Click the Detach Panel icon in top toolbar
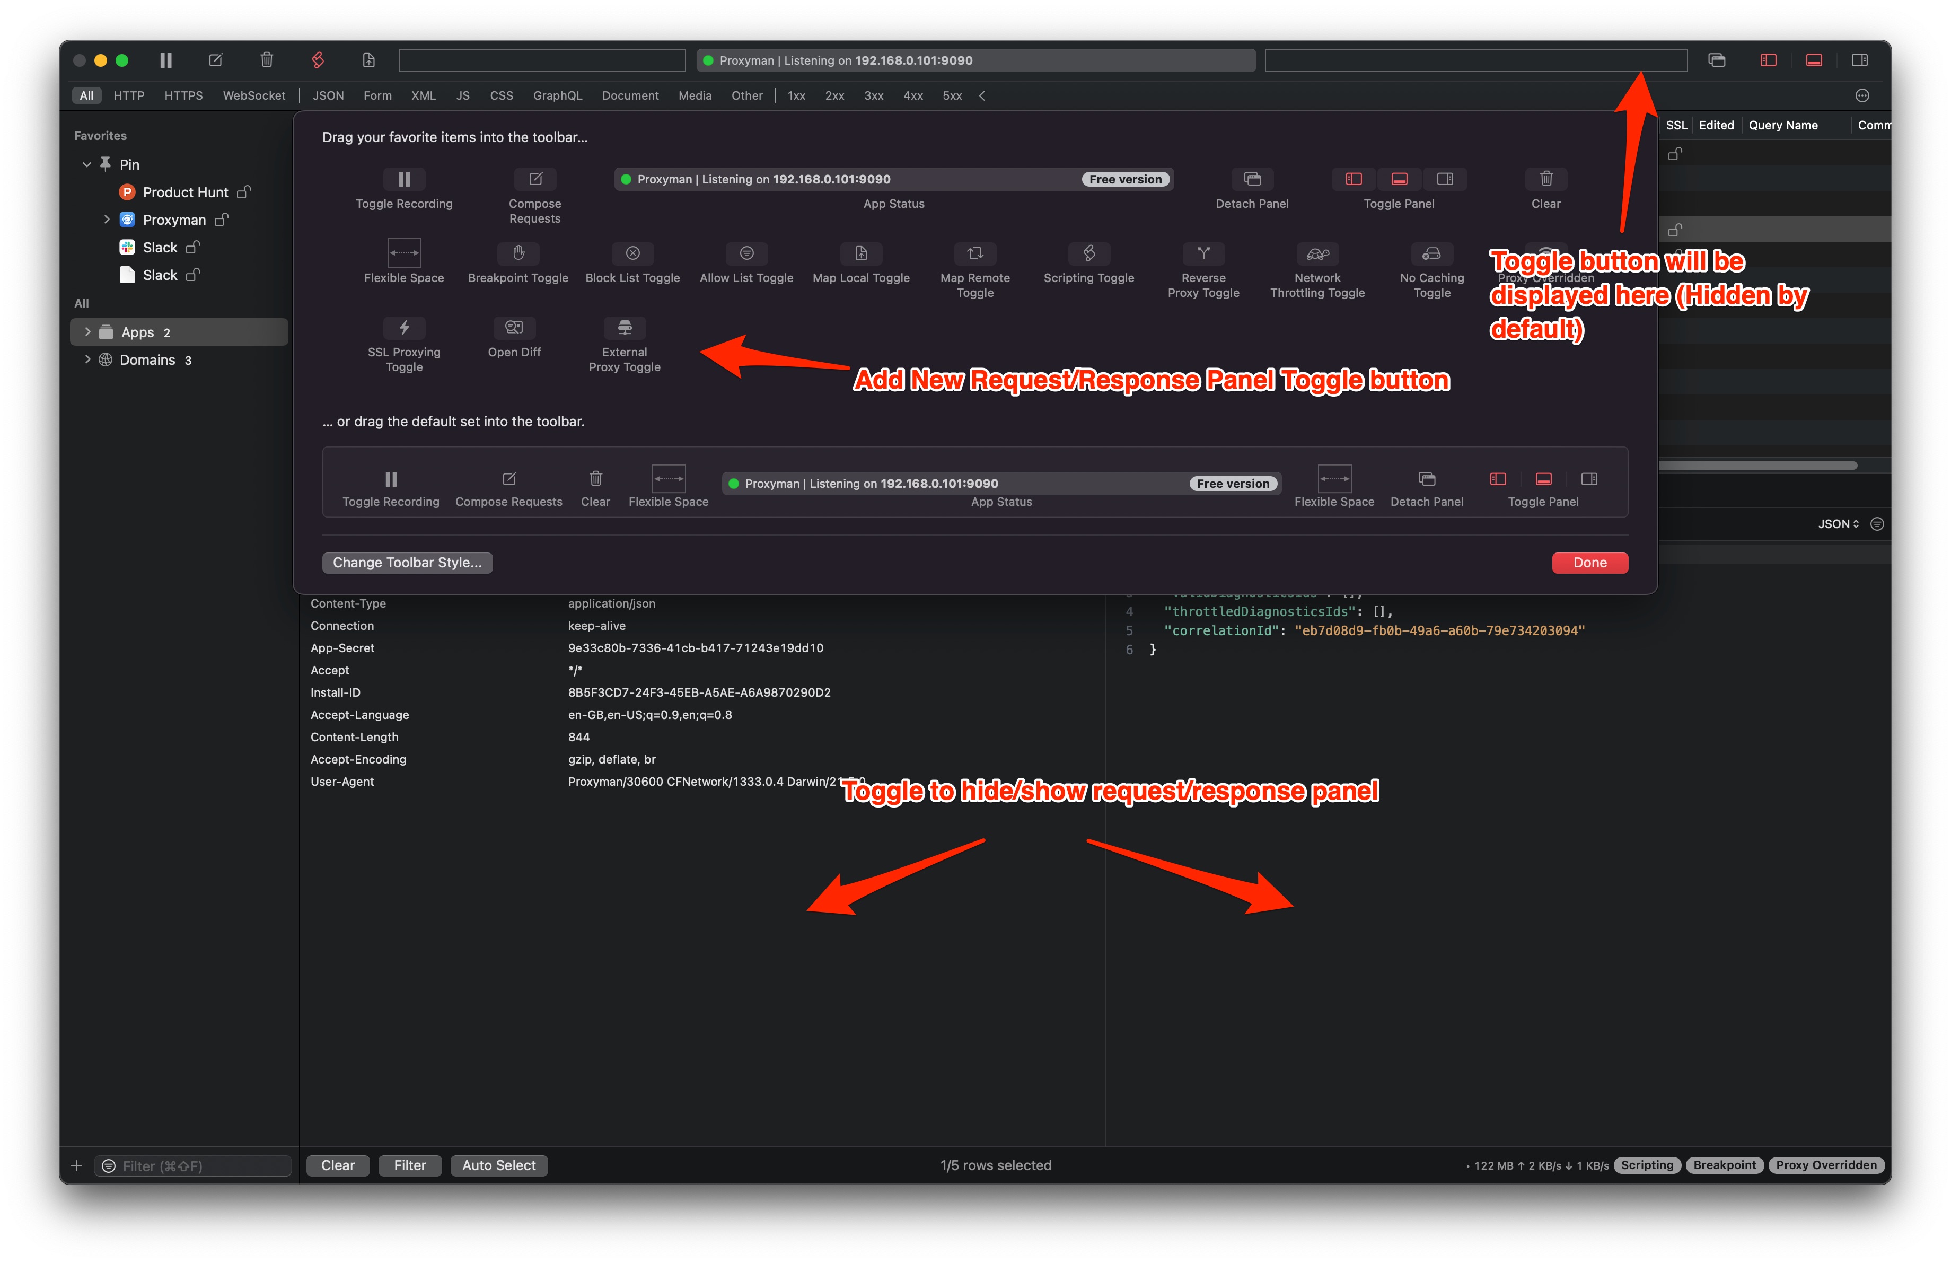The height and width of the screenshot is (1263, 1951). coord(1717,60)
